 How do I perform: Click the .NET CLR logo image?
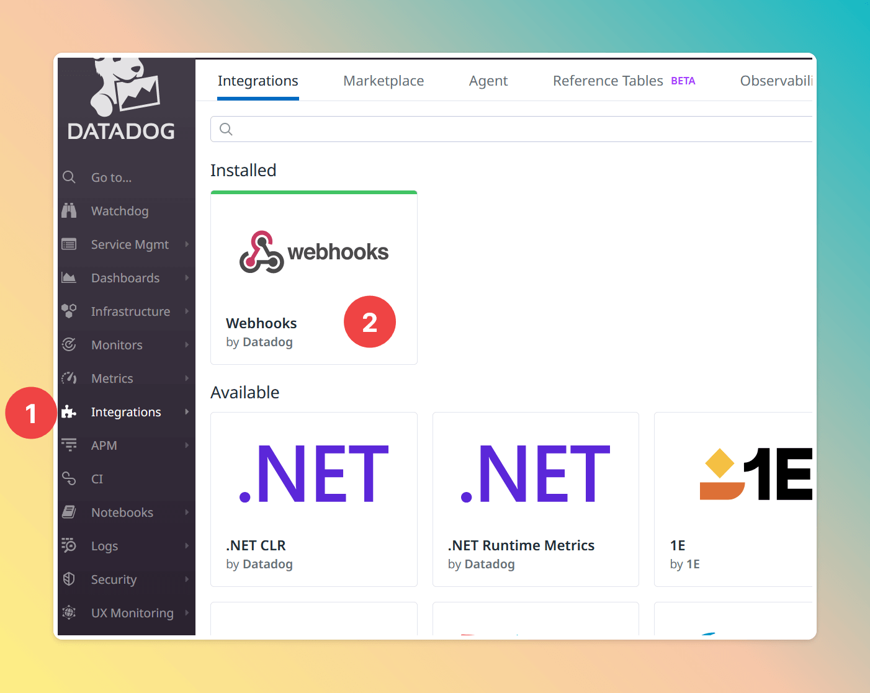coord(314,474)
